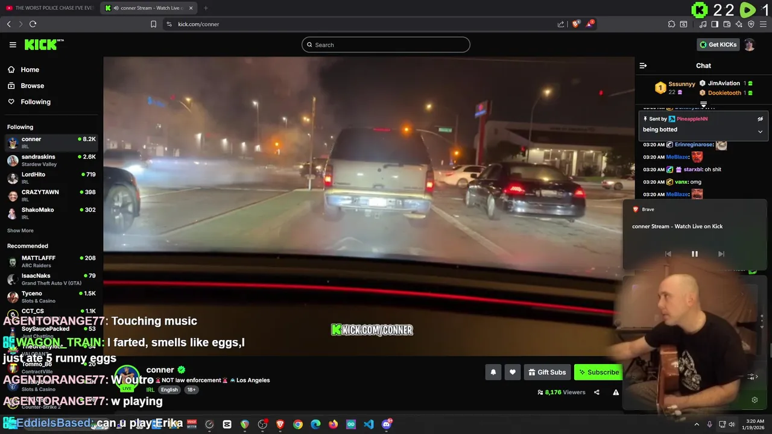The height and width of the screenshot is (434, 772).
Task: Open IsaacNaks recommended channel
Action: coord(51,279)
